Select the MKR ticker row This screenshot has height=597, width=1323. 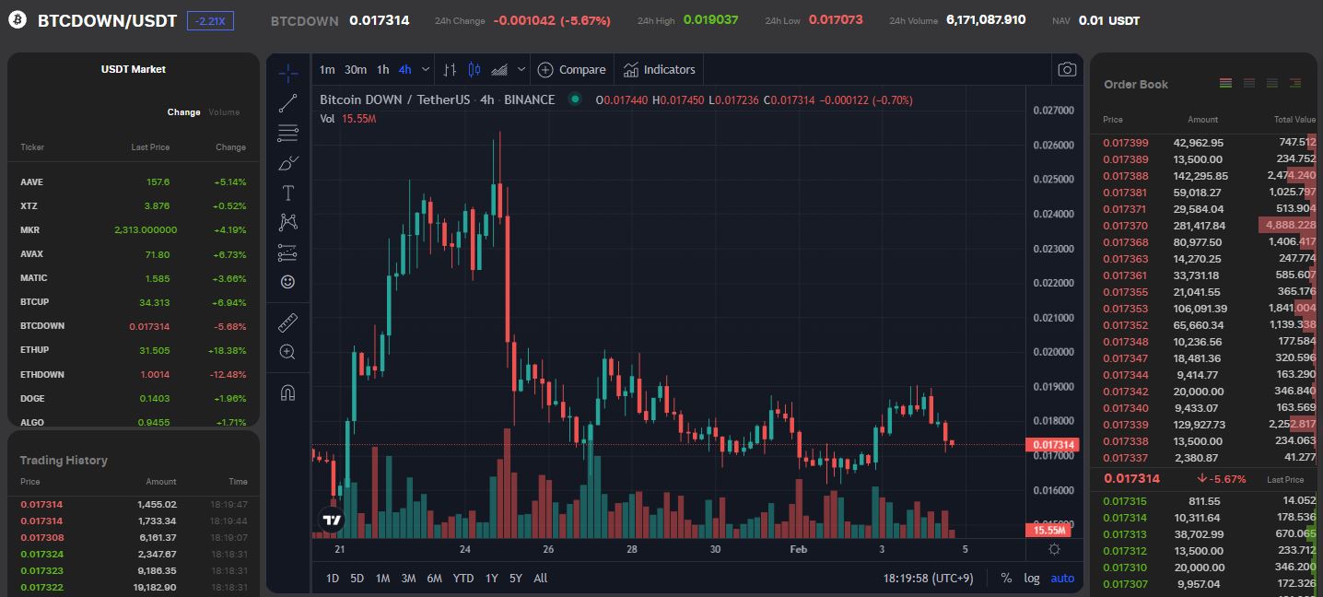[x=133, y=230]
